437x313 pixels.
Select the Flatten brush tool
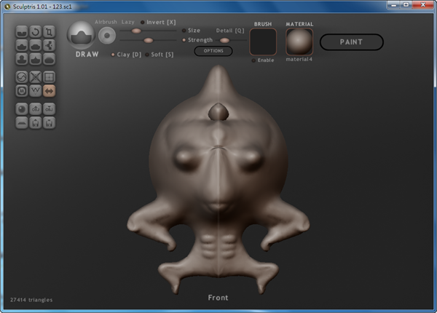pos(36,45)
